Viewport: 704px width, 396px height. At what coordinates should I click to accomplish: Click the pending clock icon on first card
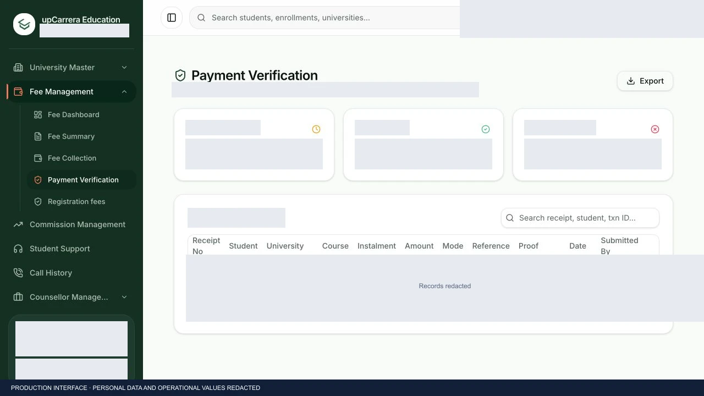coord(316,129)
